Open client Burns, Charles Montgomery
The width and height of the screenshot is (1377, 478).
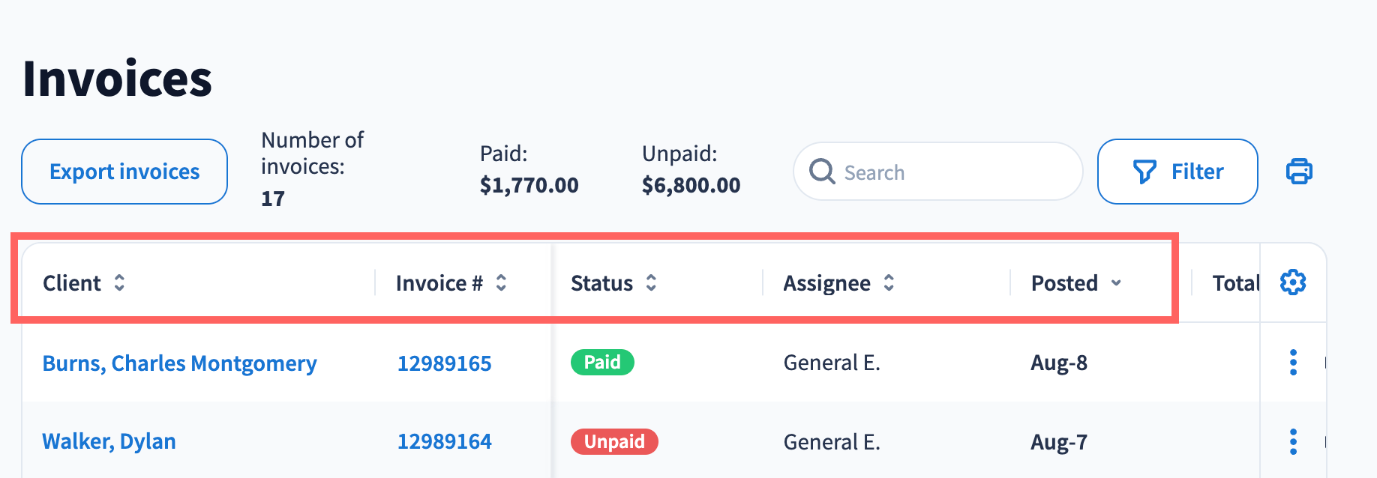pyautogui.click(x=180, y=363)
